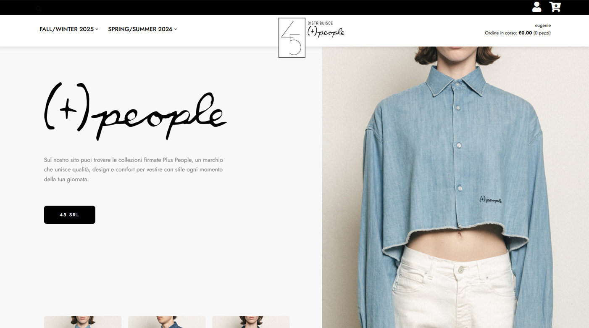Viewport: 589px width, 328px height.
Task: Click the boxed 45 logo
Action: click(x=292, y=37)
